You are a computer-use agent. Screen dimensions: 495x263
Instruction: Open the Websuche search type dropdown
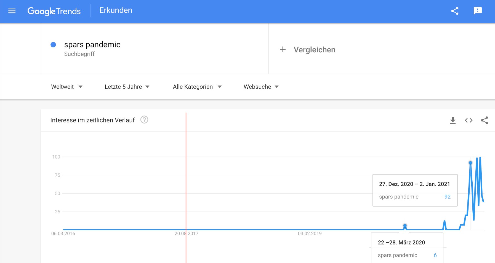tap(261, 87)
